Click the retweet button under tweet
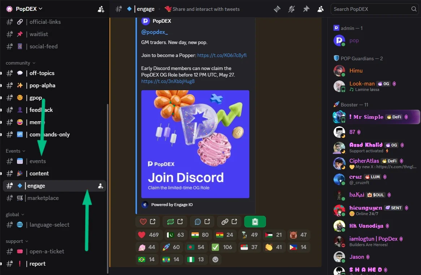 pyautogui.click(x=175, y=222)
